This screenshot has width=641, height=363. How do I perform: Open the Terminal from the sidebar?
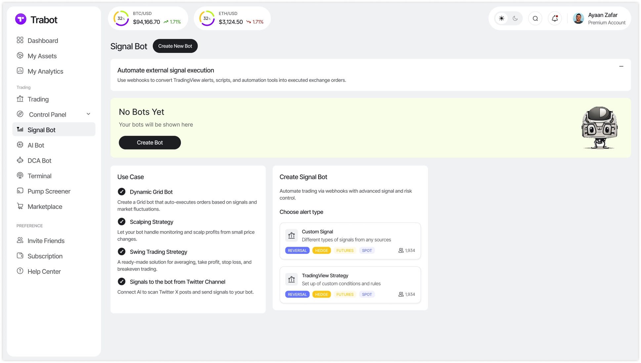click(39, 176)
